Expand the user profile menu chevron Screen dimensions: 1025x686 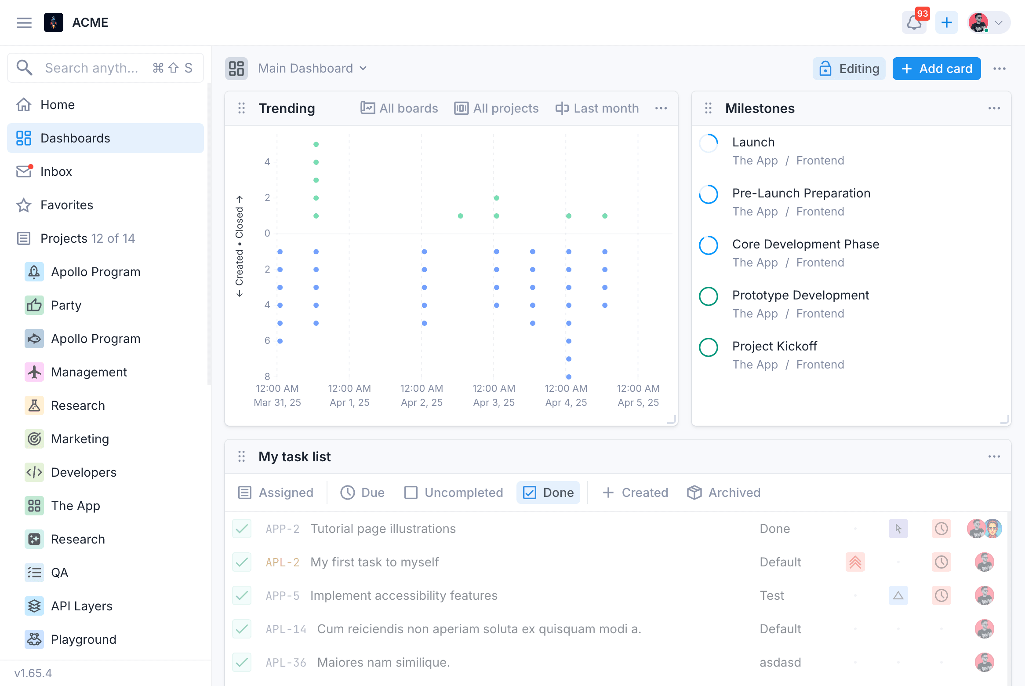click(x=1001, y=22)
